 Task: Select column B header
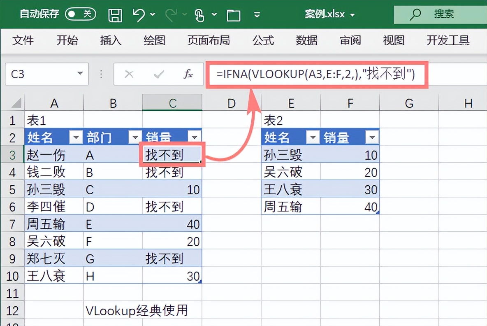(x=113, y=103)
